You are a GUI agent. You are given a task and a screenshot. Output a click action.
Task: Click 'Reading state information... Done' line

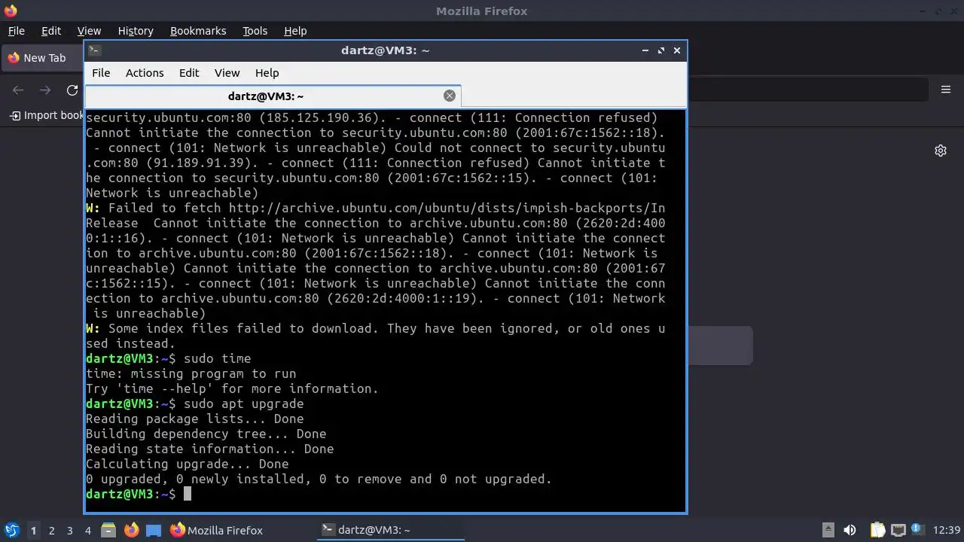pos(210,449)
